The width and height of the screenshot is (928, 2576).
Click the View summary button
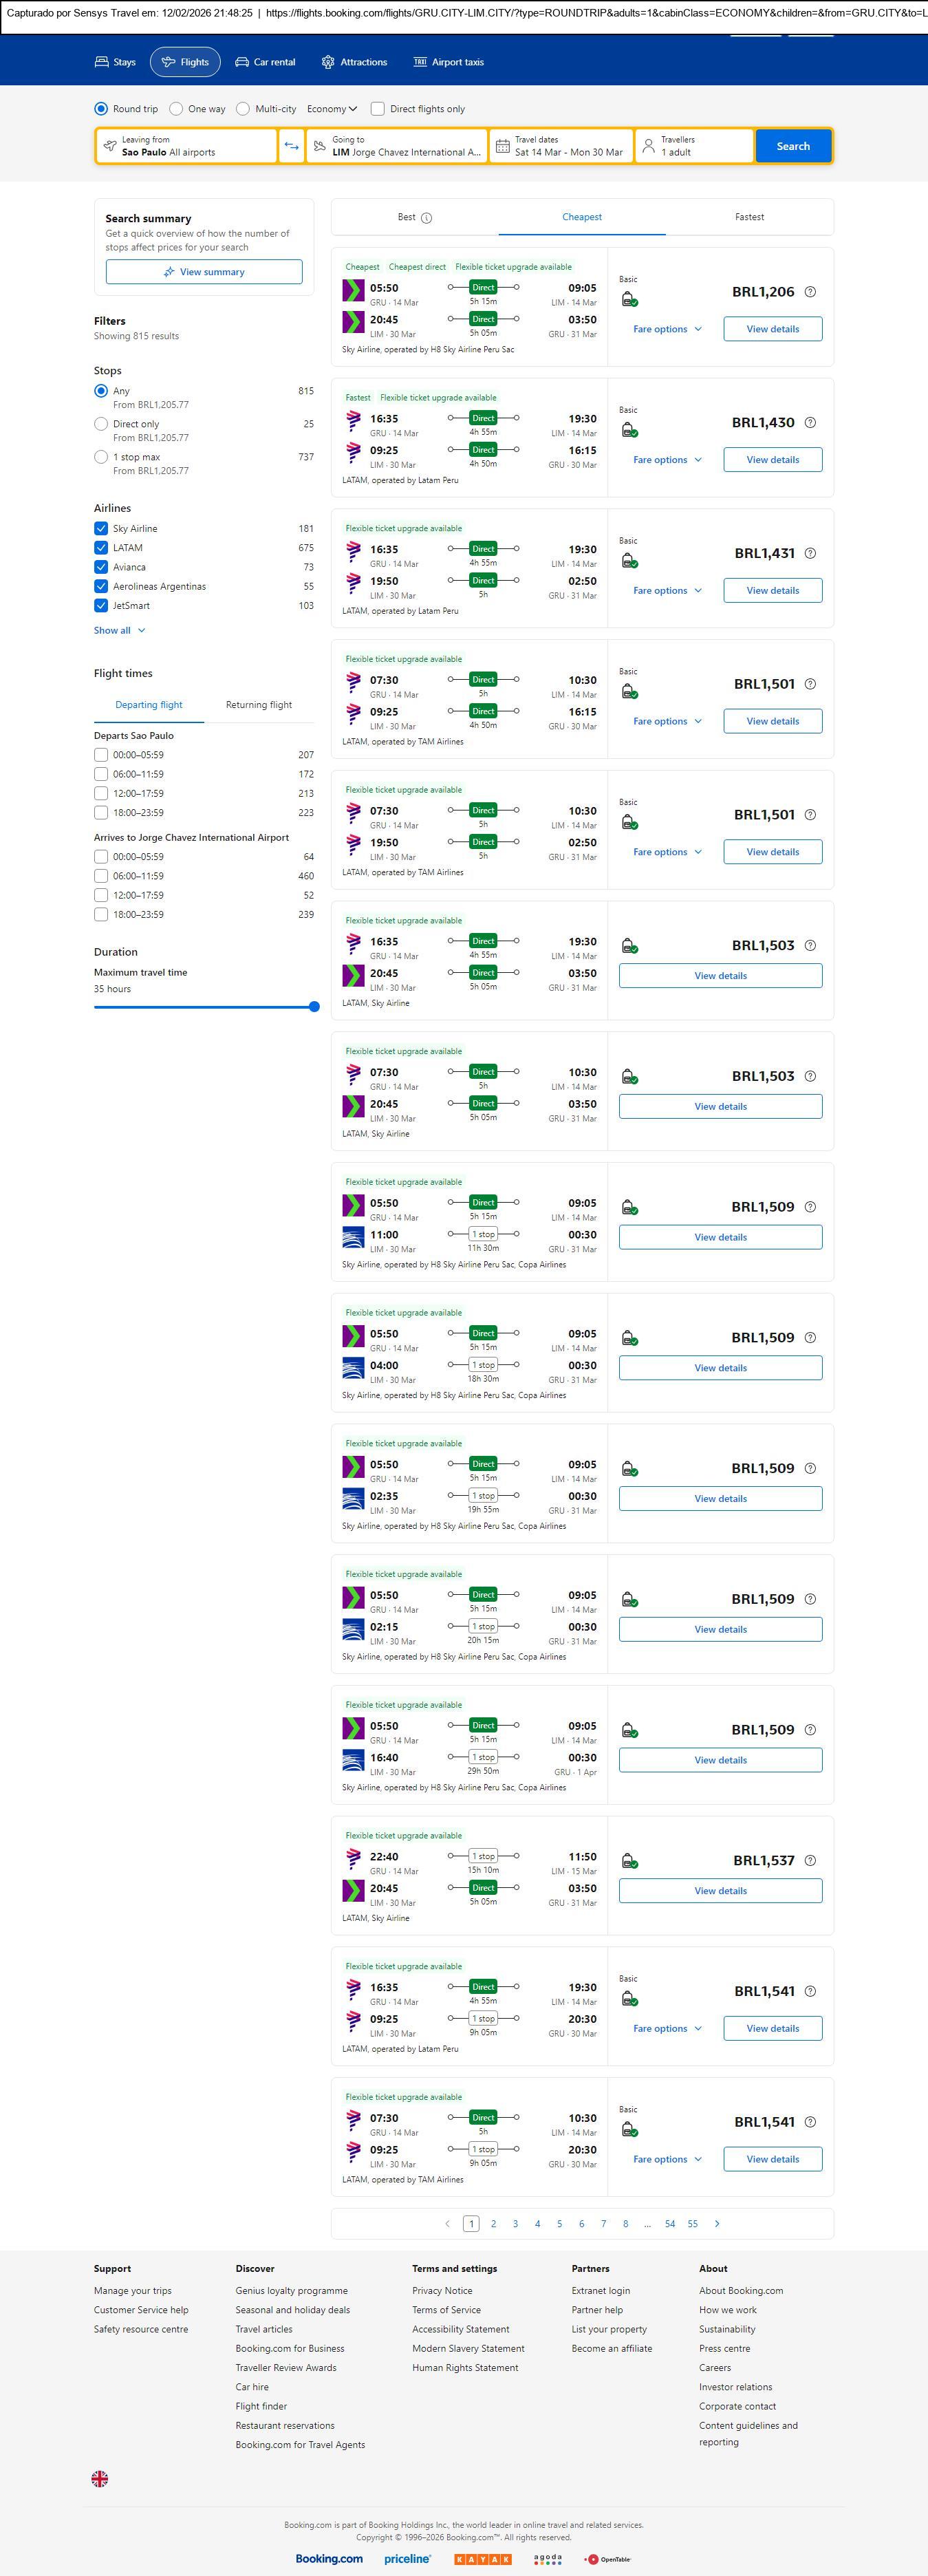(204, 272)
